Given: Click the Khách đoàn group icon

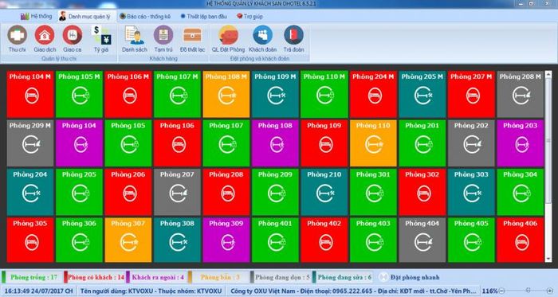Looking at the screenshot, I should pyautogui.click(x=262, y=39).
